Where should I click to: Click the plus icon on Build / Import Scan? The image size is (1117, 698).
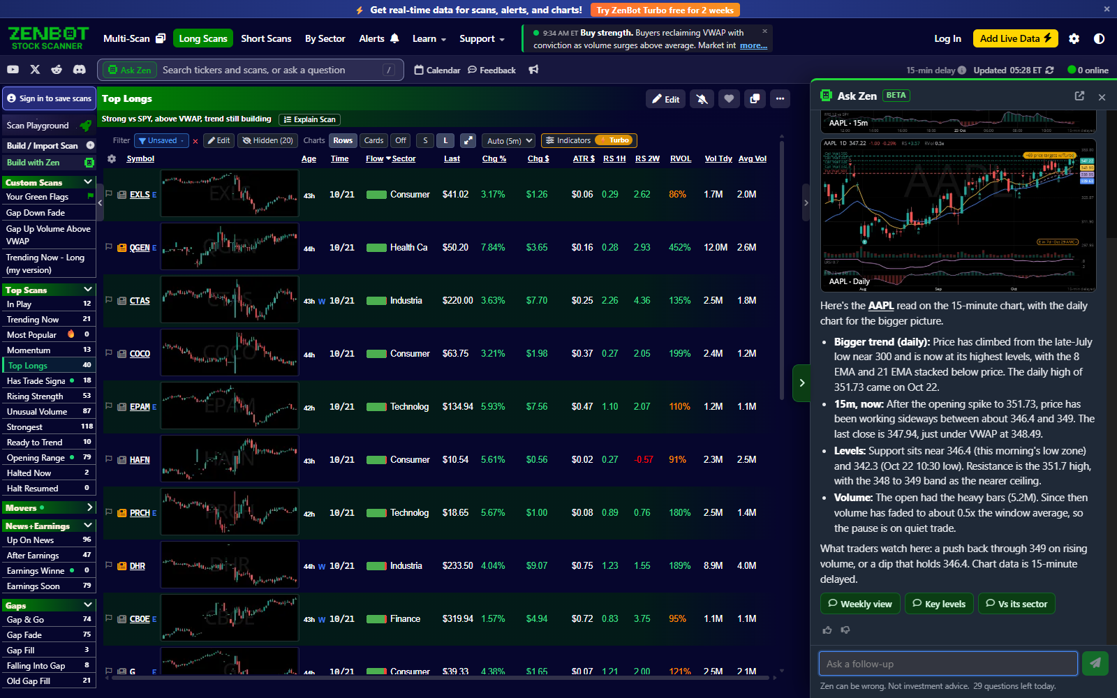click(x=90, y=145)
